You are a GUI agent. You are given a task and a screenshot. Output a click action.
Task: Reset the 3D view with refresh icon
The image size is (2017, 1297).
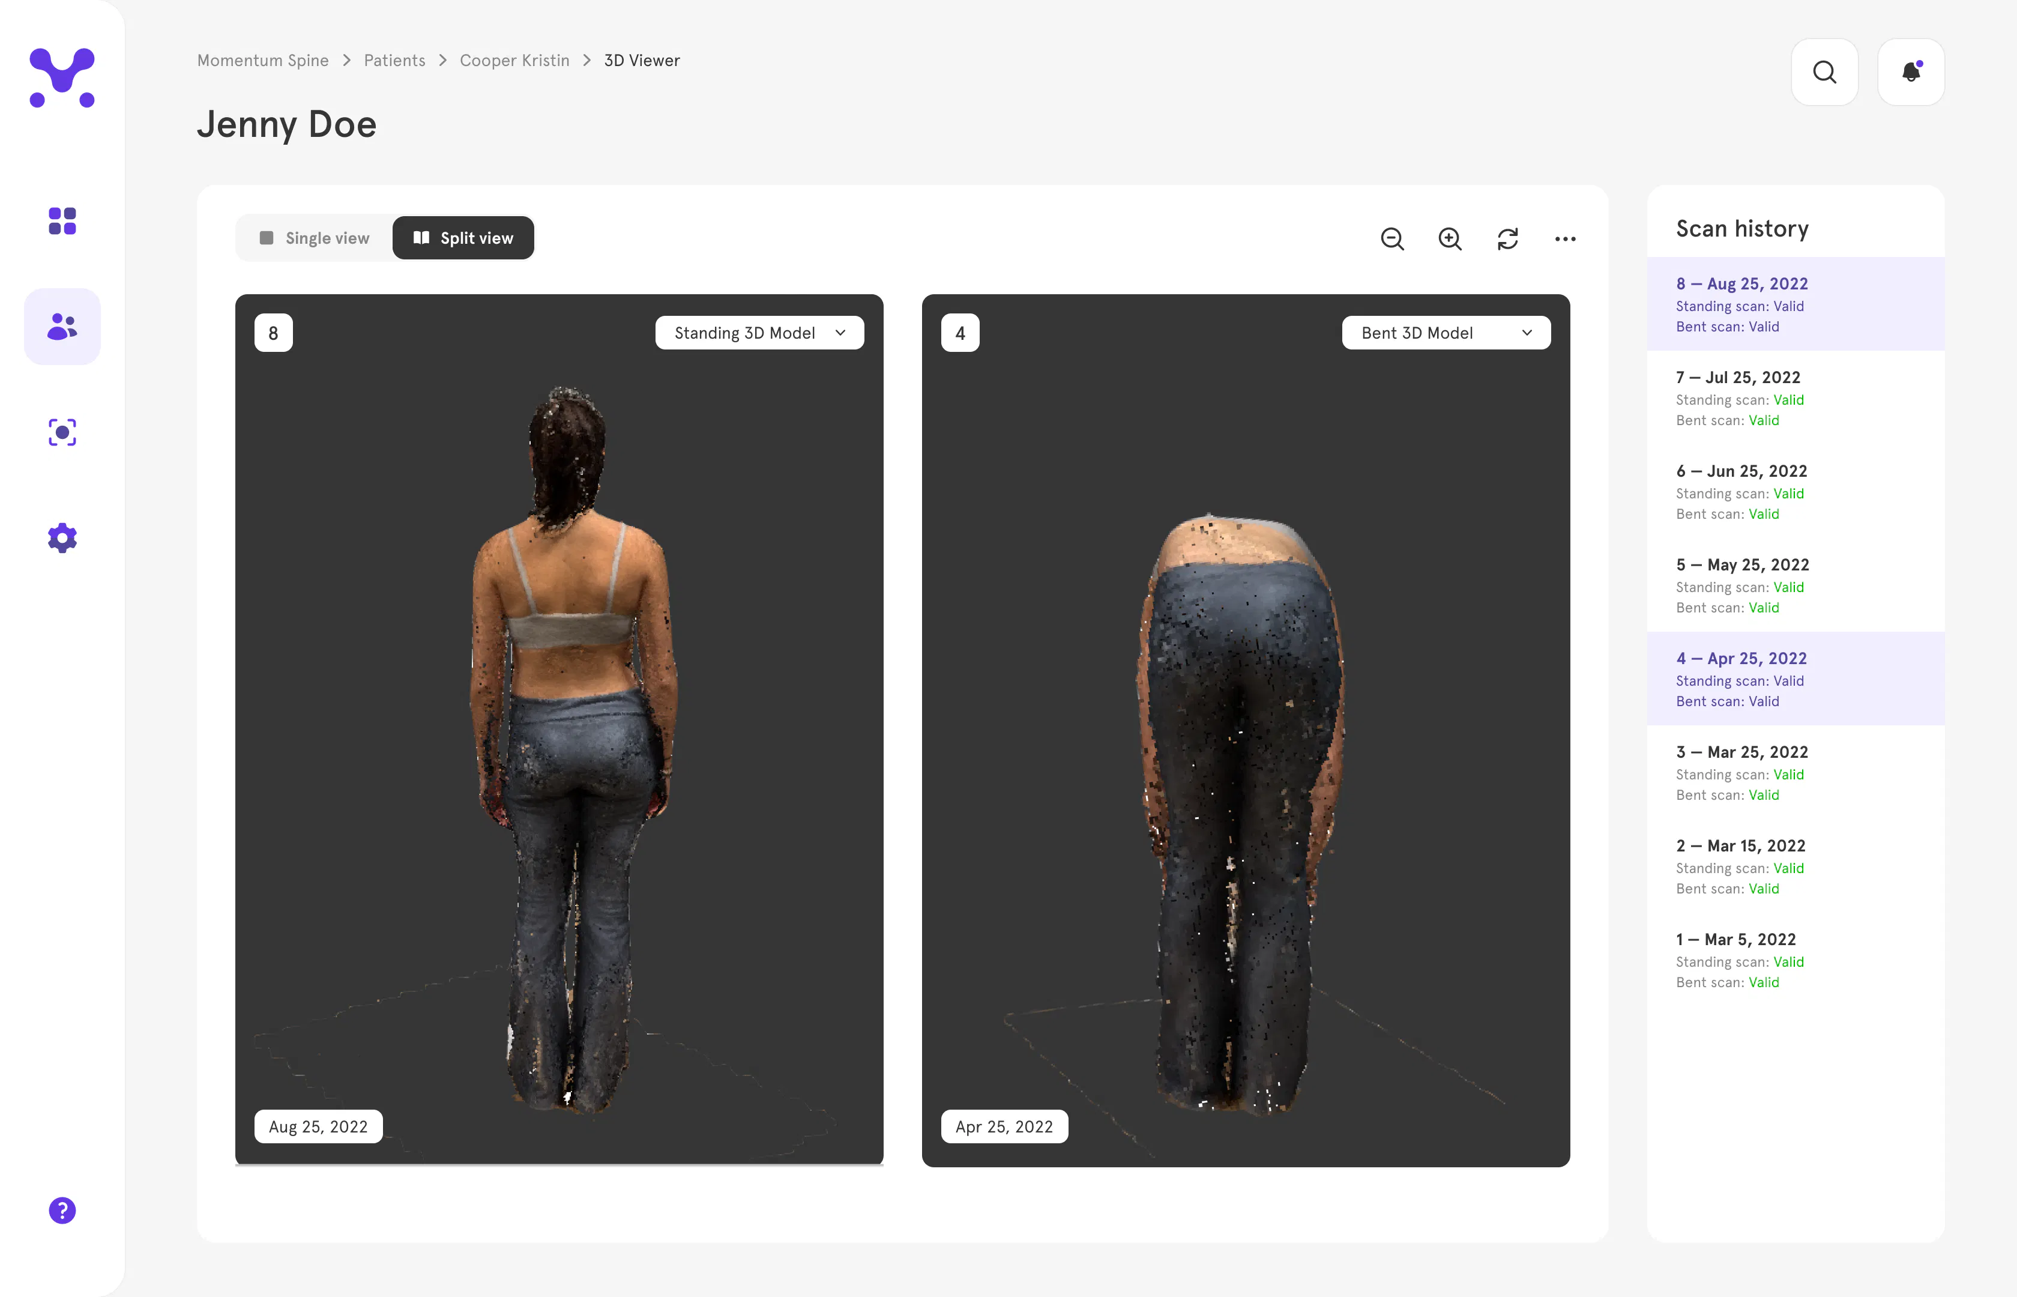point(1508,239)
